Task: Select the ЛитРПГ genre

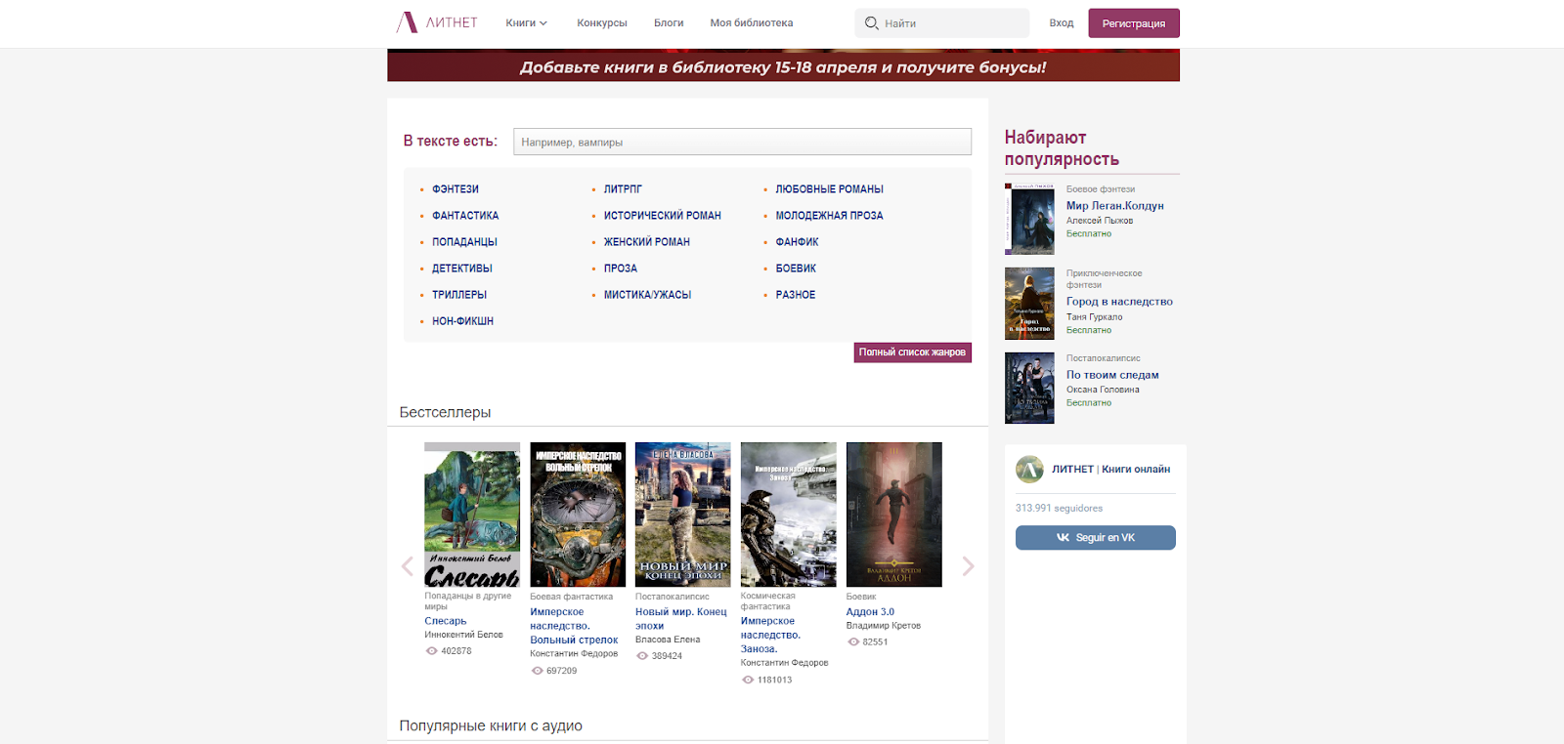Action: 623,189
